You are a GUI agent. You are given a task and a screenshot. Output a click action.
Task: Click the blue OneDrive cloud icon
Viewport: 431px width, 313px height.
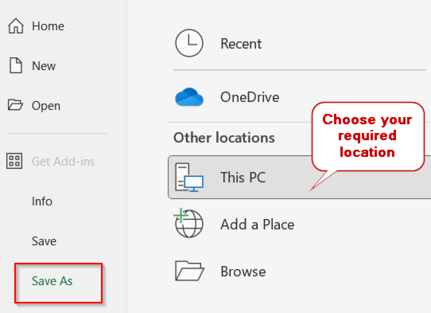point(189,97)
